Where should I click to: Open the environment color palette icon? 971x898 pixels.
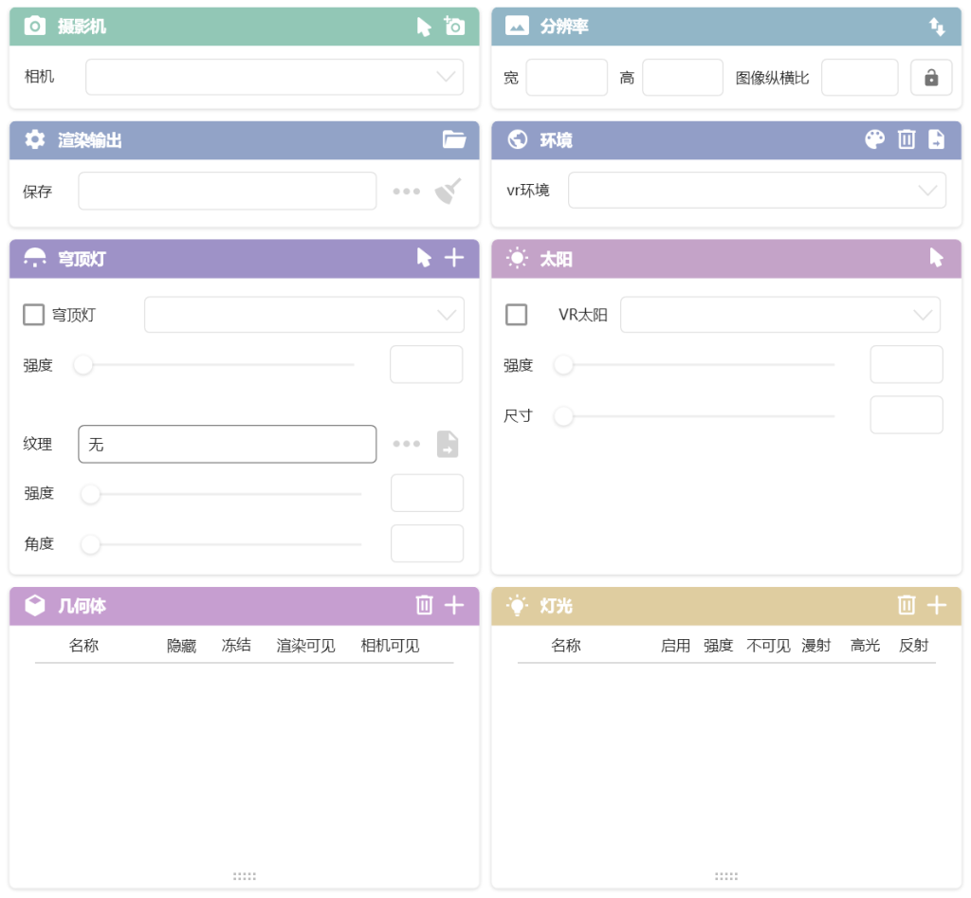pos(874,140)
